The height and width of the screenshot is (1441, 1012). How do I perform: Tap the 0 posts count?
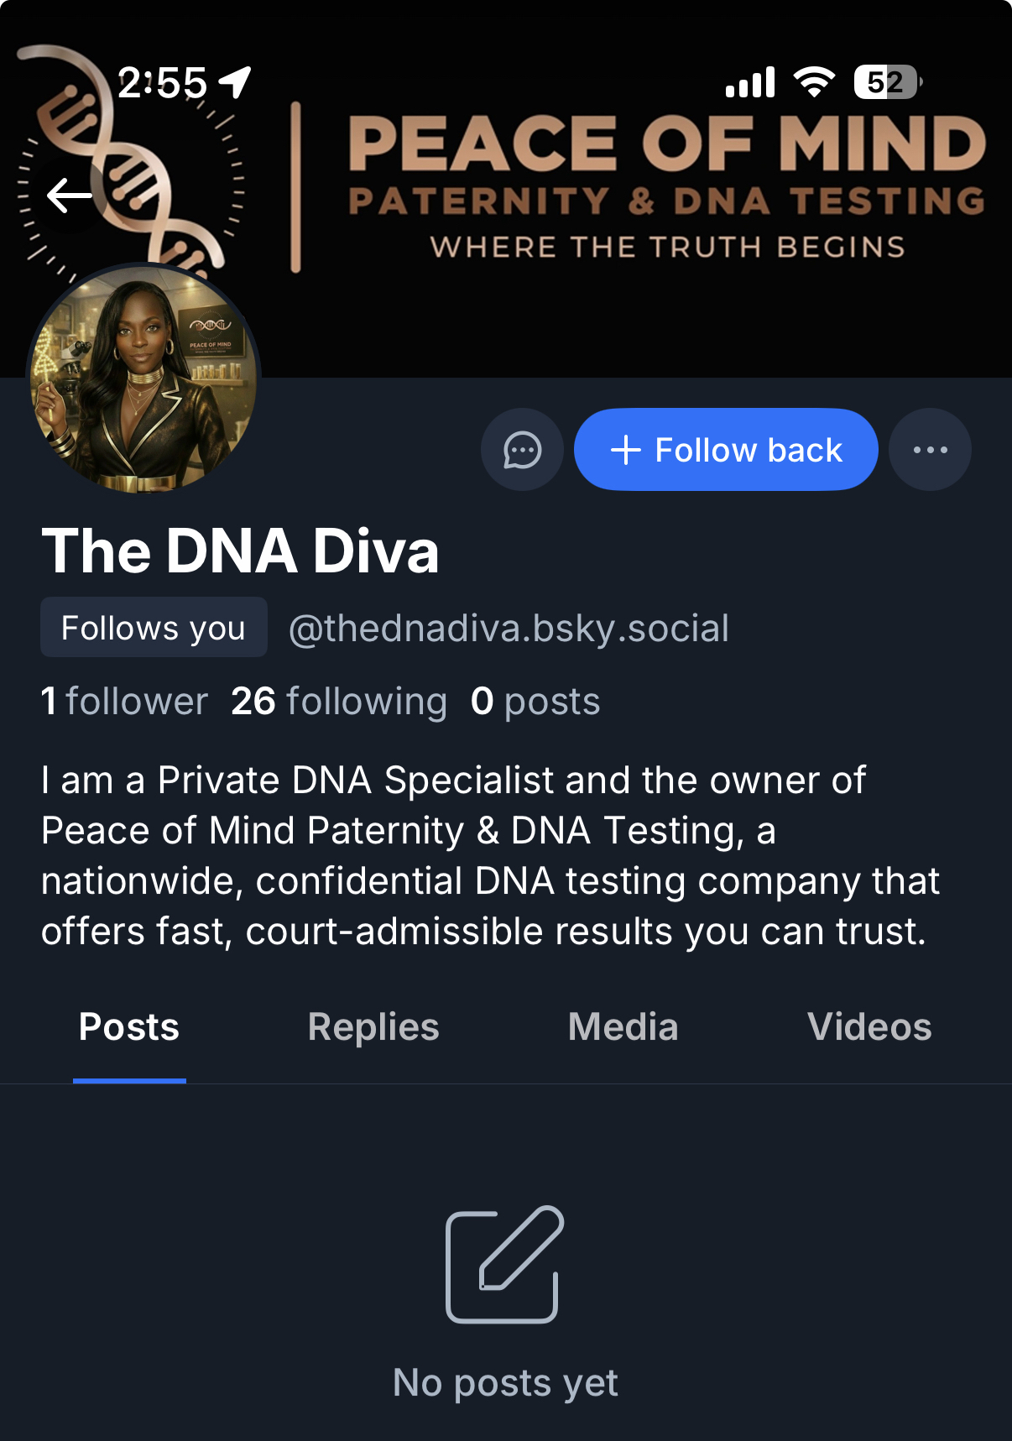[535, 702]
